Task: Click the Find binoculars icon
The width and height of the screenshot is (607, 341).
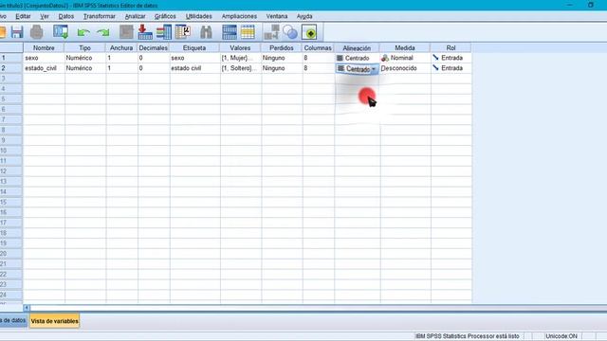Action: coord(206,32)
